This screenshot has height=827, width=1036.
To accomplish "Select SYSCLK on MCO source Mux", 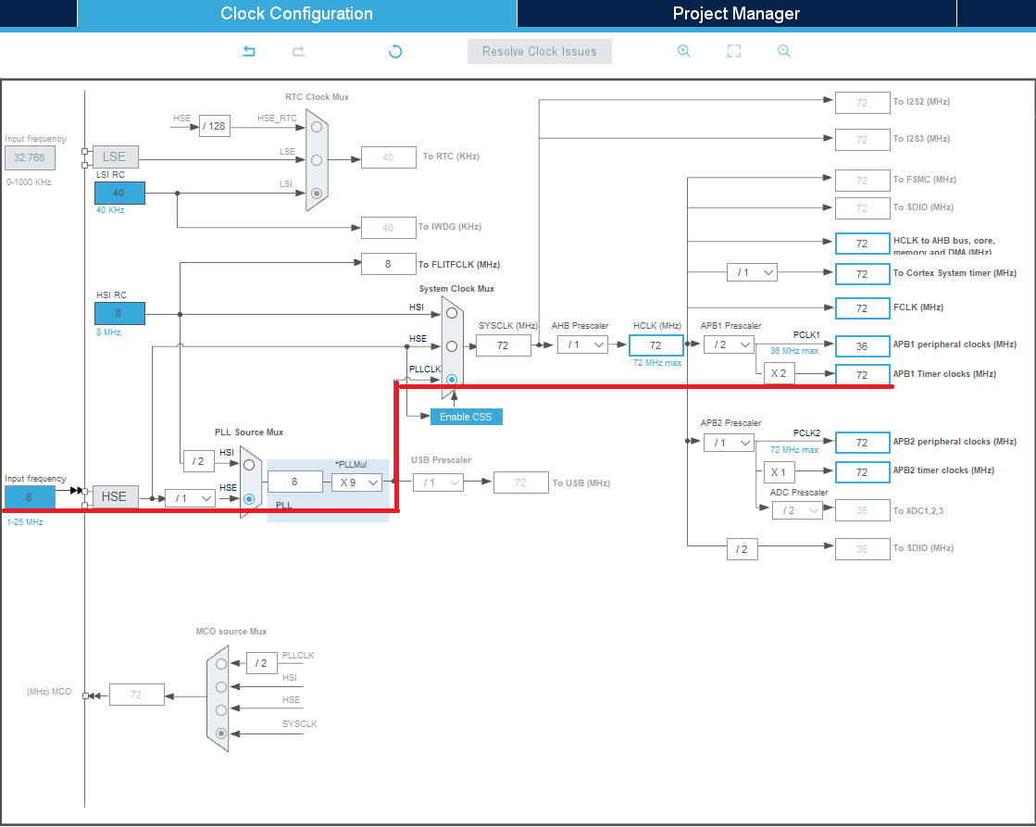I will [221, 733].
